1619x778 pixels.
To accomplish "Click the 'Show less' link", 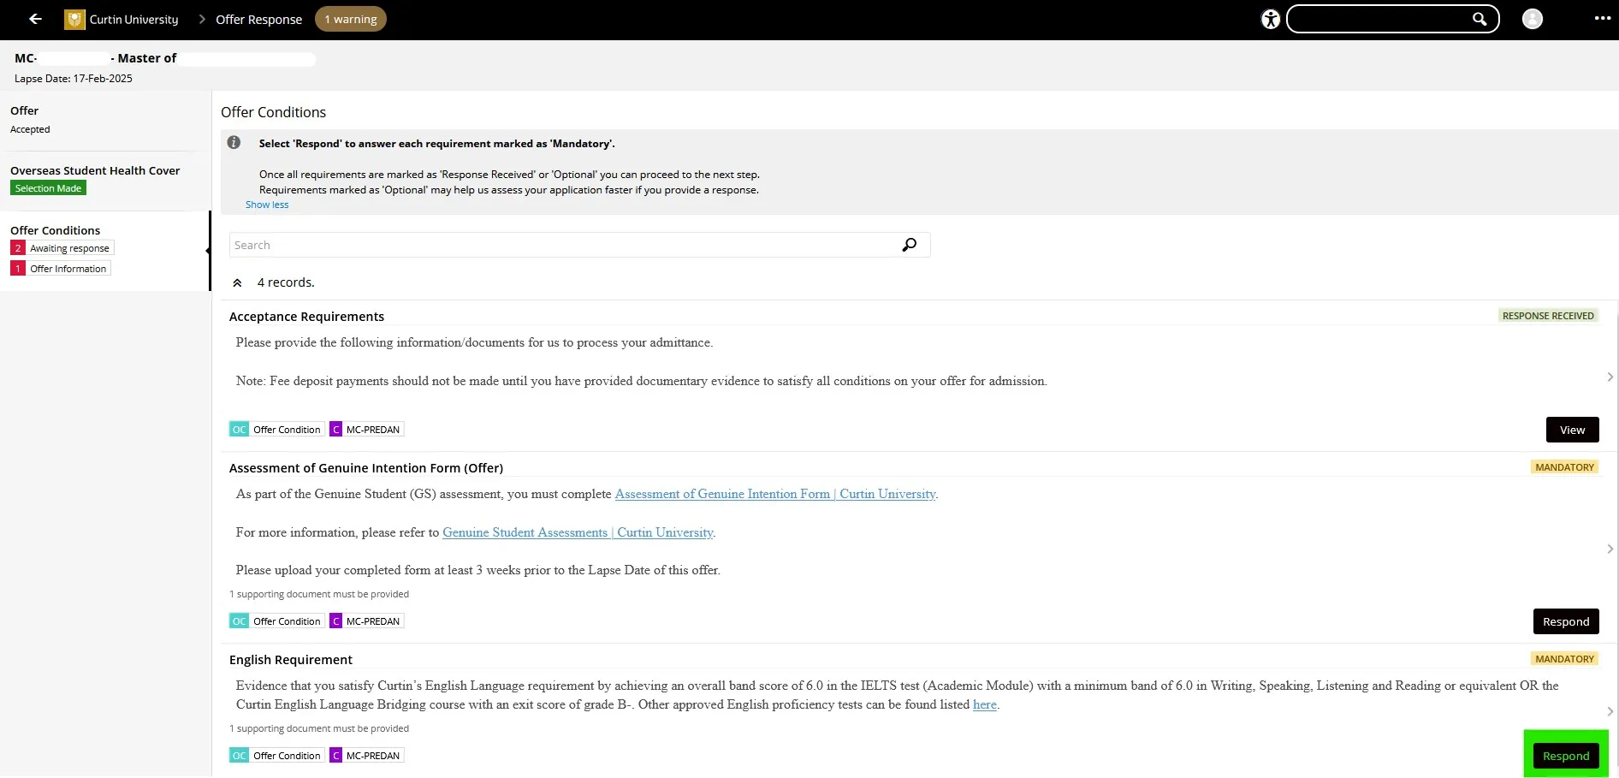I will click(267, 205).
